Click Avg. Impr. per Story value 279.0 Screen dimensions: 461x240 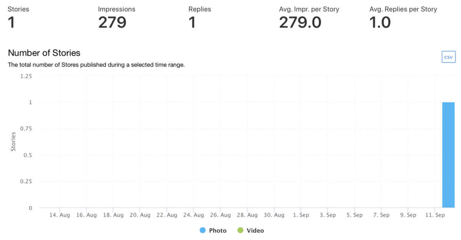point(300,23)
